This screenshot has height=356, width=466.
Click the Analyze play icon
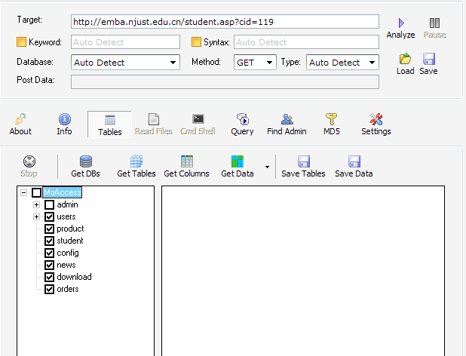tap(401, 23)
